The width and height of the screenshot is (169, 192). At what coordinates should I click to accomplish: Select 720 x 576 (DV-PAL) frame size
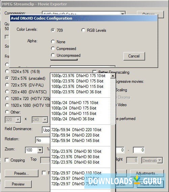click(7, 85)
